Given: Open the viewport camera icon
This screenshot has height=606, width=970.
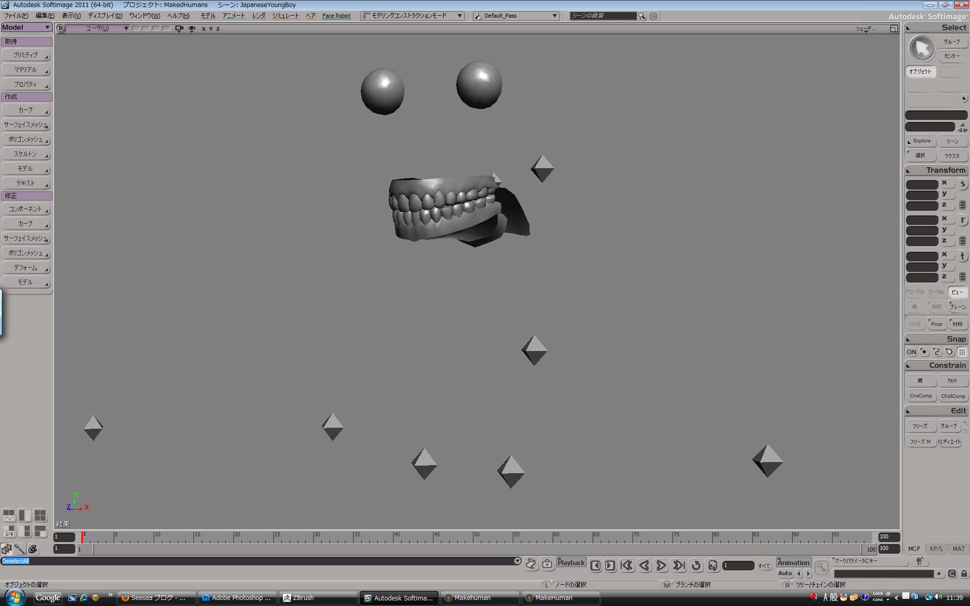Looking at the screenshot, I should (179, 29).
